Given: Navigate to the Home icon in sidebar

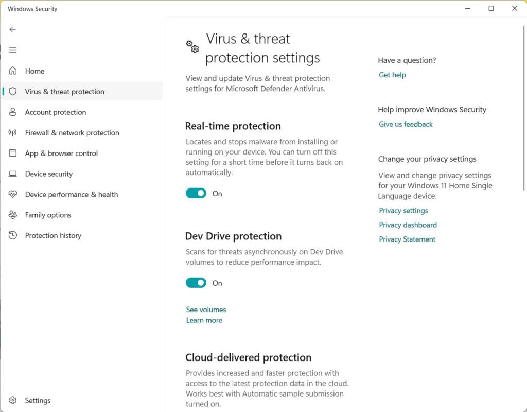Looking at the screenshot, I should 13,71.
